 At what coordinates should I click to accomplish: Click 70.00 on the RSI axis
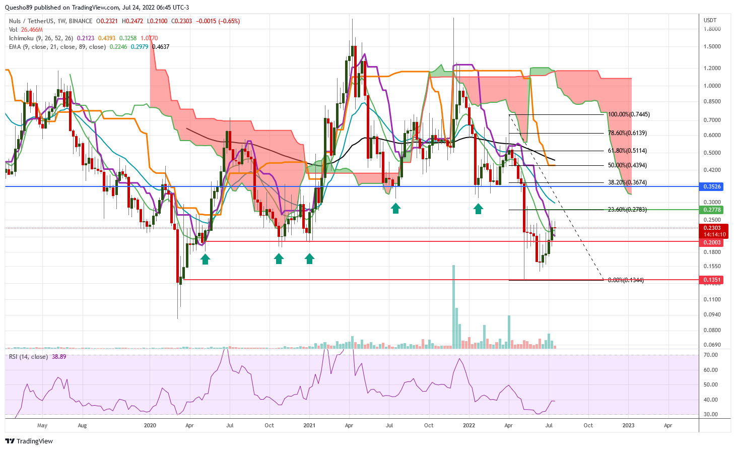711,355
